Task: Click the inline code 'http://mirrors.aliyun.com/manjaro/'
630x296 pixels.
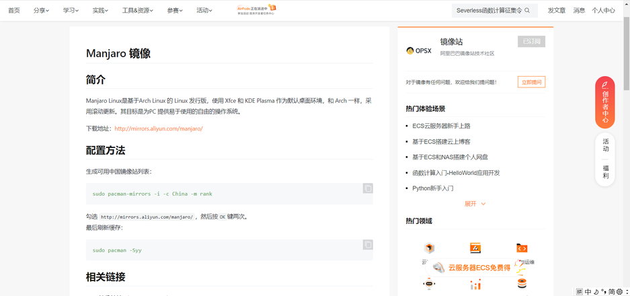Action: point(147,217)
